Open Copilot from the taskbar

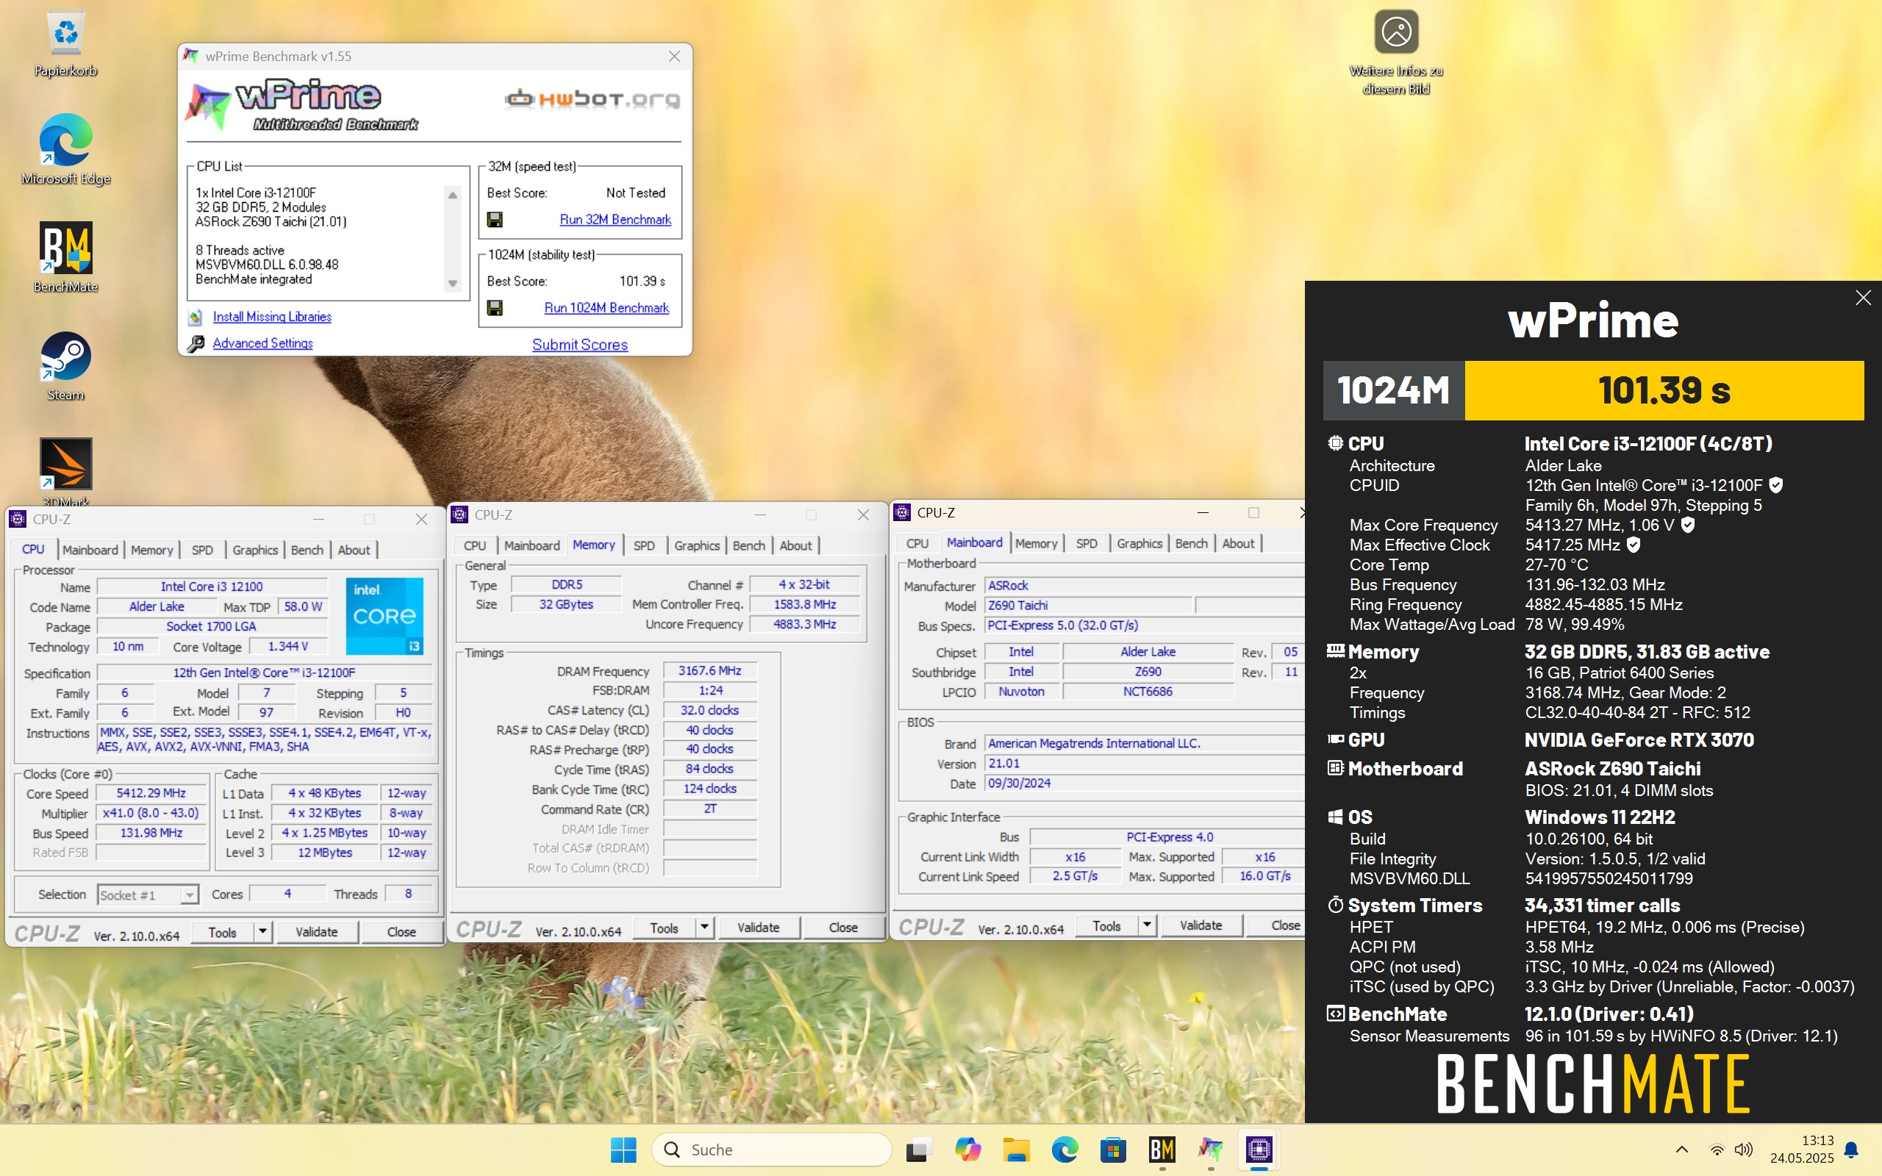tap(967, 1150)
